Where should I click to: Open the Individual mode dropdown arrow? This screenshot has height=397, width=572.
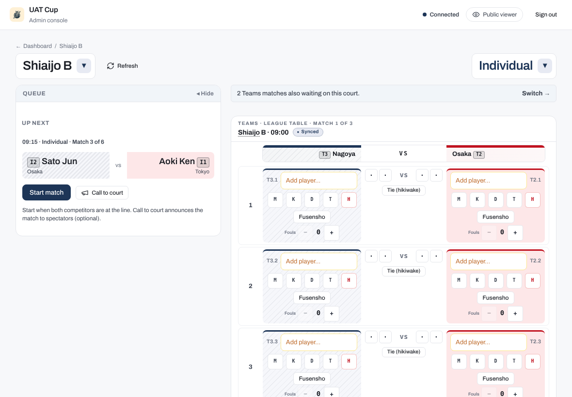pos(545,66)
